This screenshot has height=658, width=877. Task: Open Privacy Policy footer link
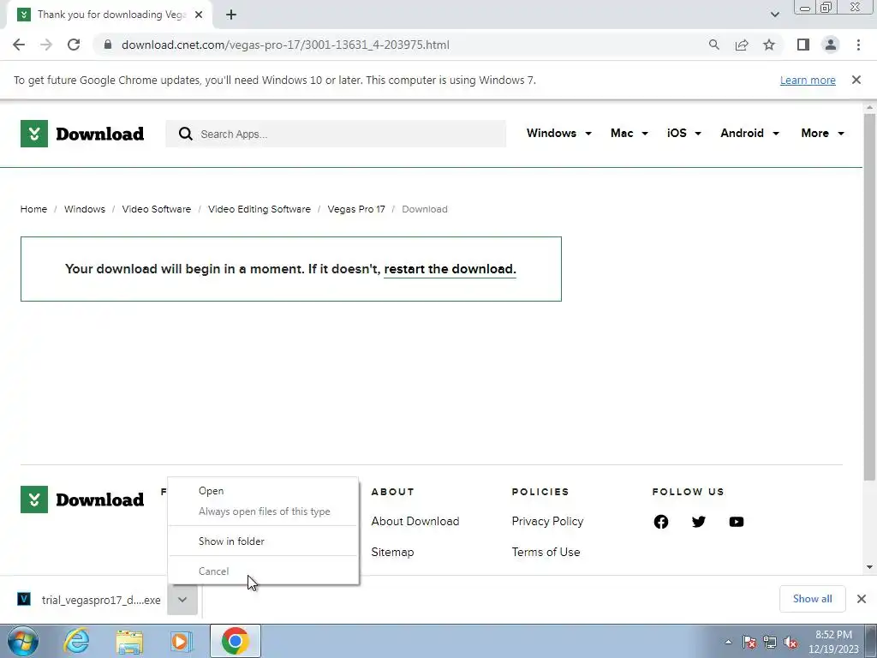[547, 522]
